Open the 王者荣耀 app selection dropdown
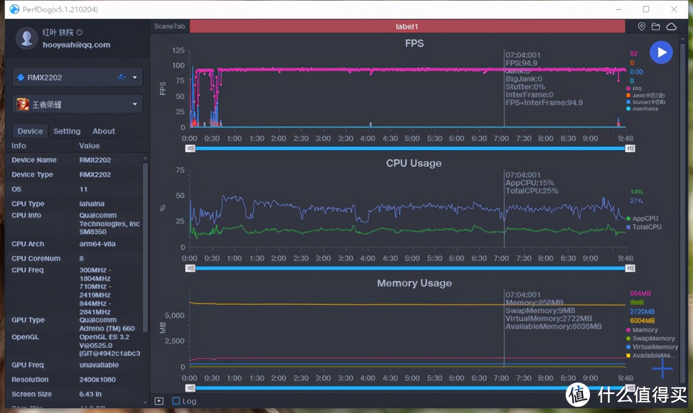 [x=135, y=104]
